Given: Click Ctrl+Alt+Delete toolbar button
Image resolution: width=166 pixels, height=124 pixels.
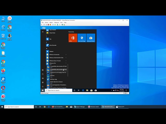Looking at the screenshot, I should coord(42,25).
